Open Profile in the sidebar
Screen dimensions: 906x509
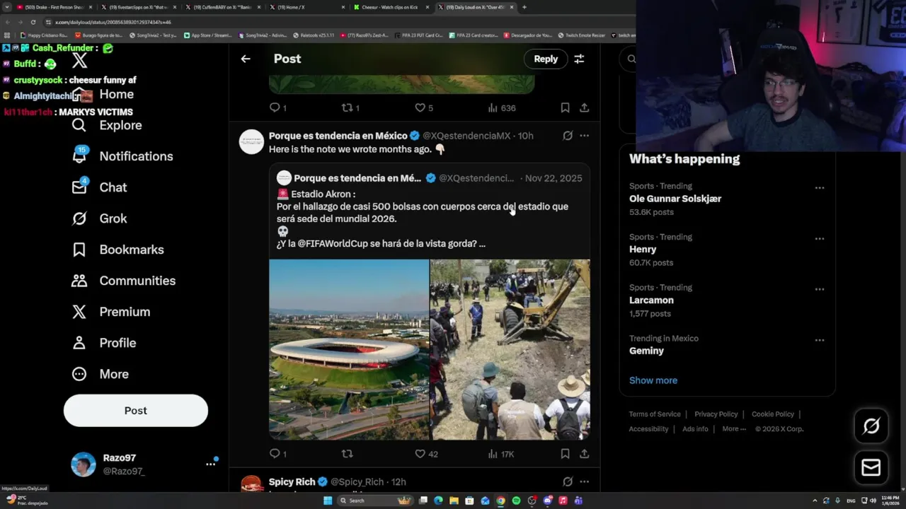point(104,343)
